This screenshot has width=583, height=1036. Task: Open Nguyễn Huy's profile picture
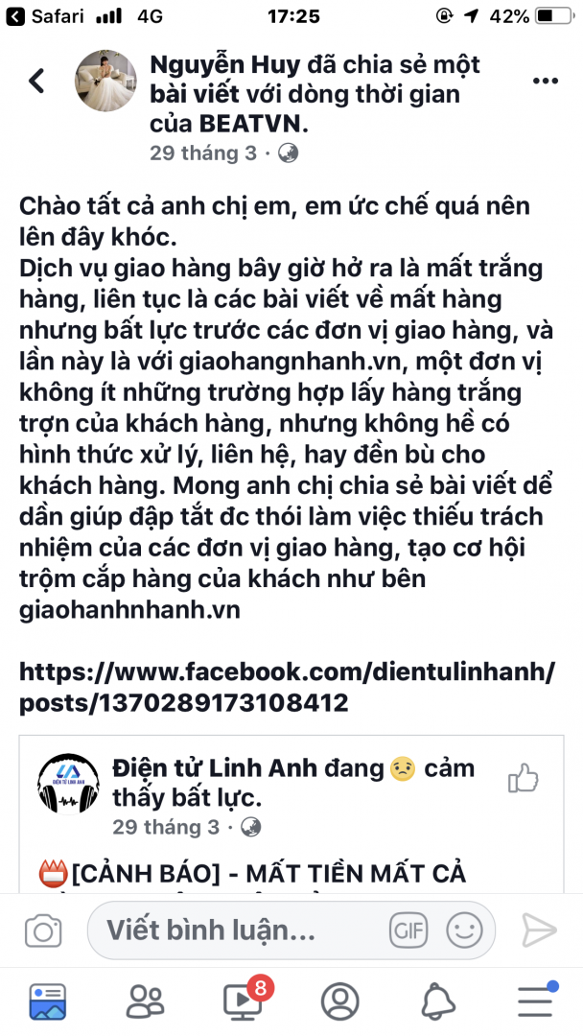105,80
